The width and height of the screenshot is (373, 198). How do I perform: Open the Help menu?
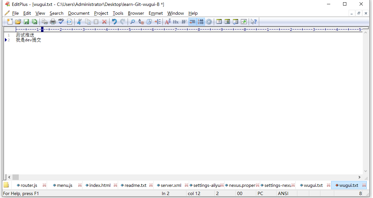(x=193, y=13)
